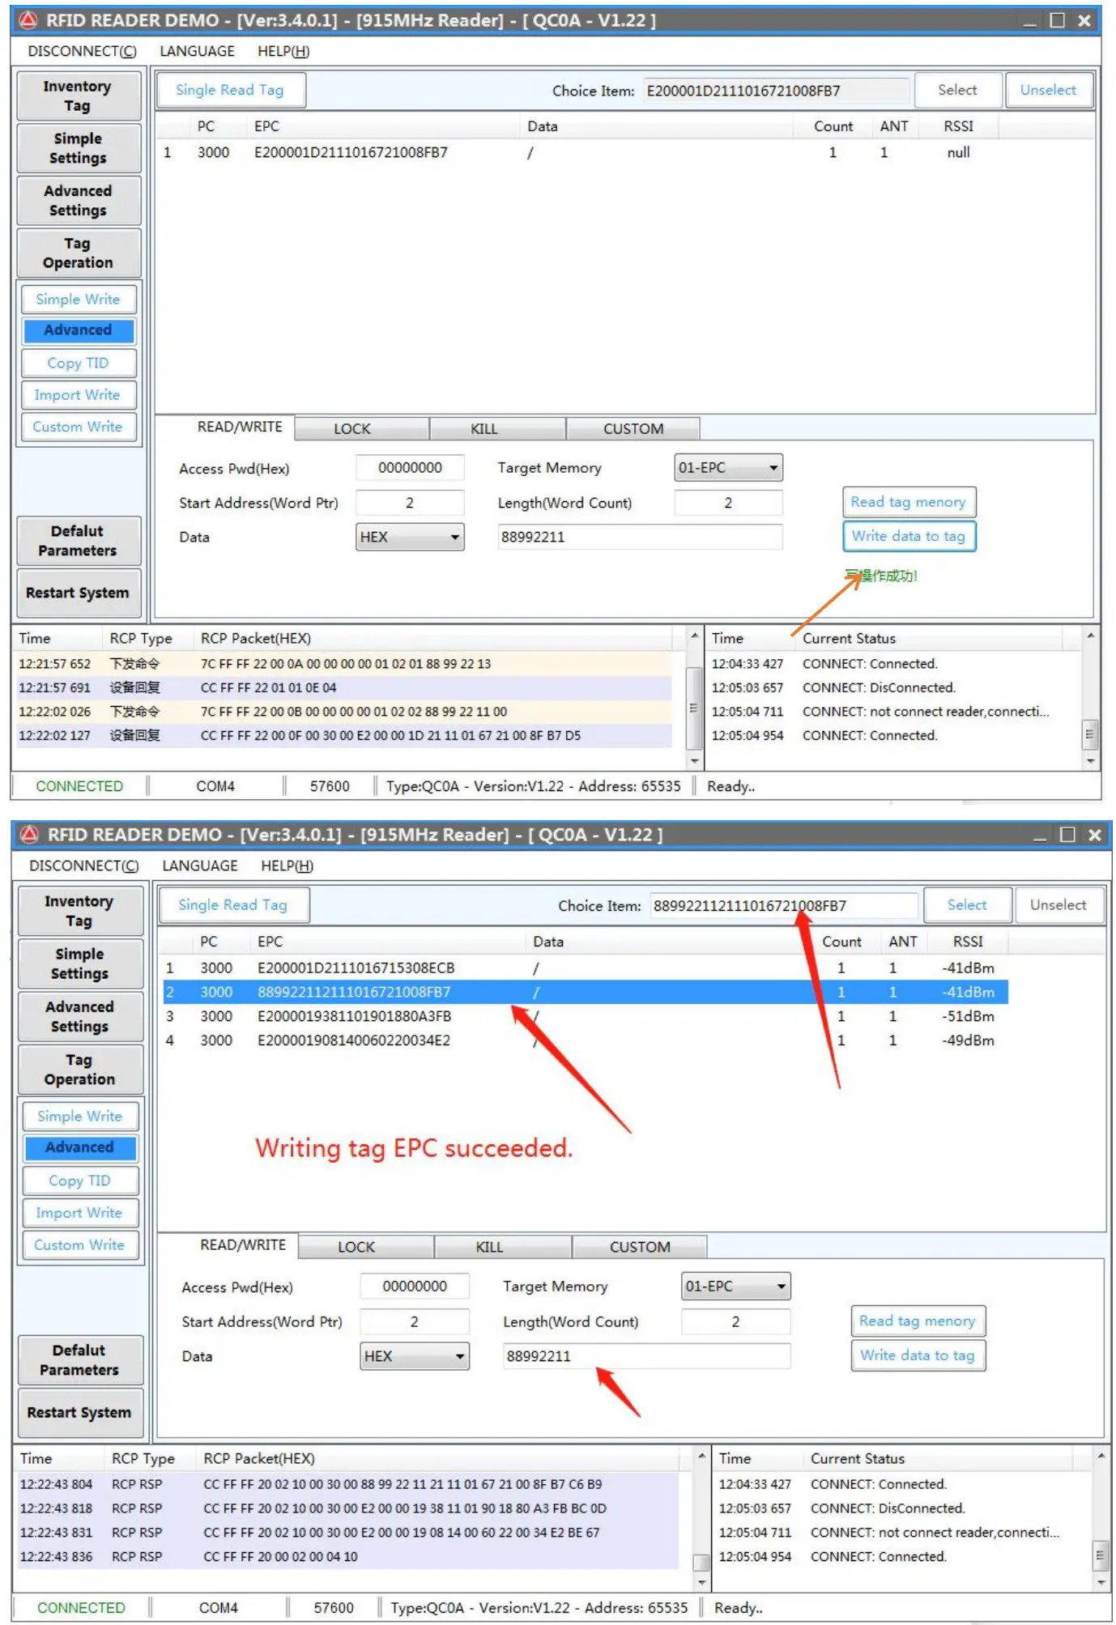Click the app logo icon in the lower window title bar
Viewport: 1116px width, 1625px height.
[29, 834]
